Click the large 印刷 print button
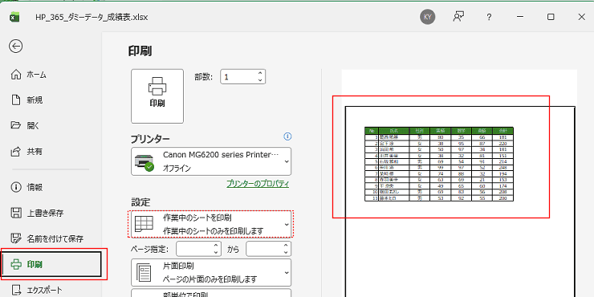This screenshot has width=594, height=297. [x=157, y=96]
